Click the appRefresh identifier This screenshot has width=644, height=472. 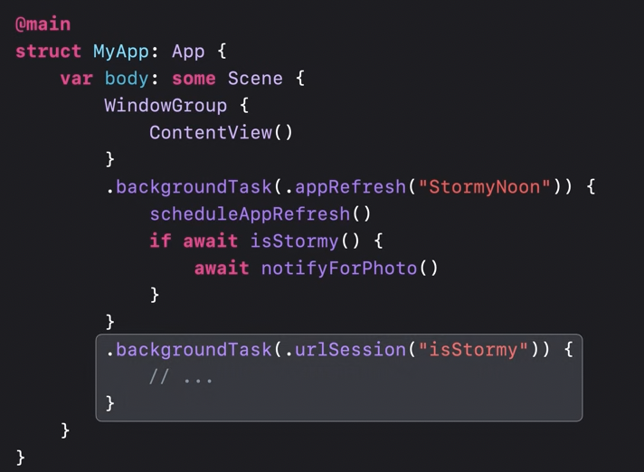pos(351,187)
